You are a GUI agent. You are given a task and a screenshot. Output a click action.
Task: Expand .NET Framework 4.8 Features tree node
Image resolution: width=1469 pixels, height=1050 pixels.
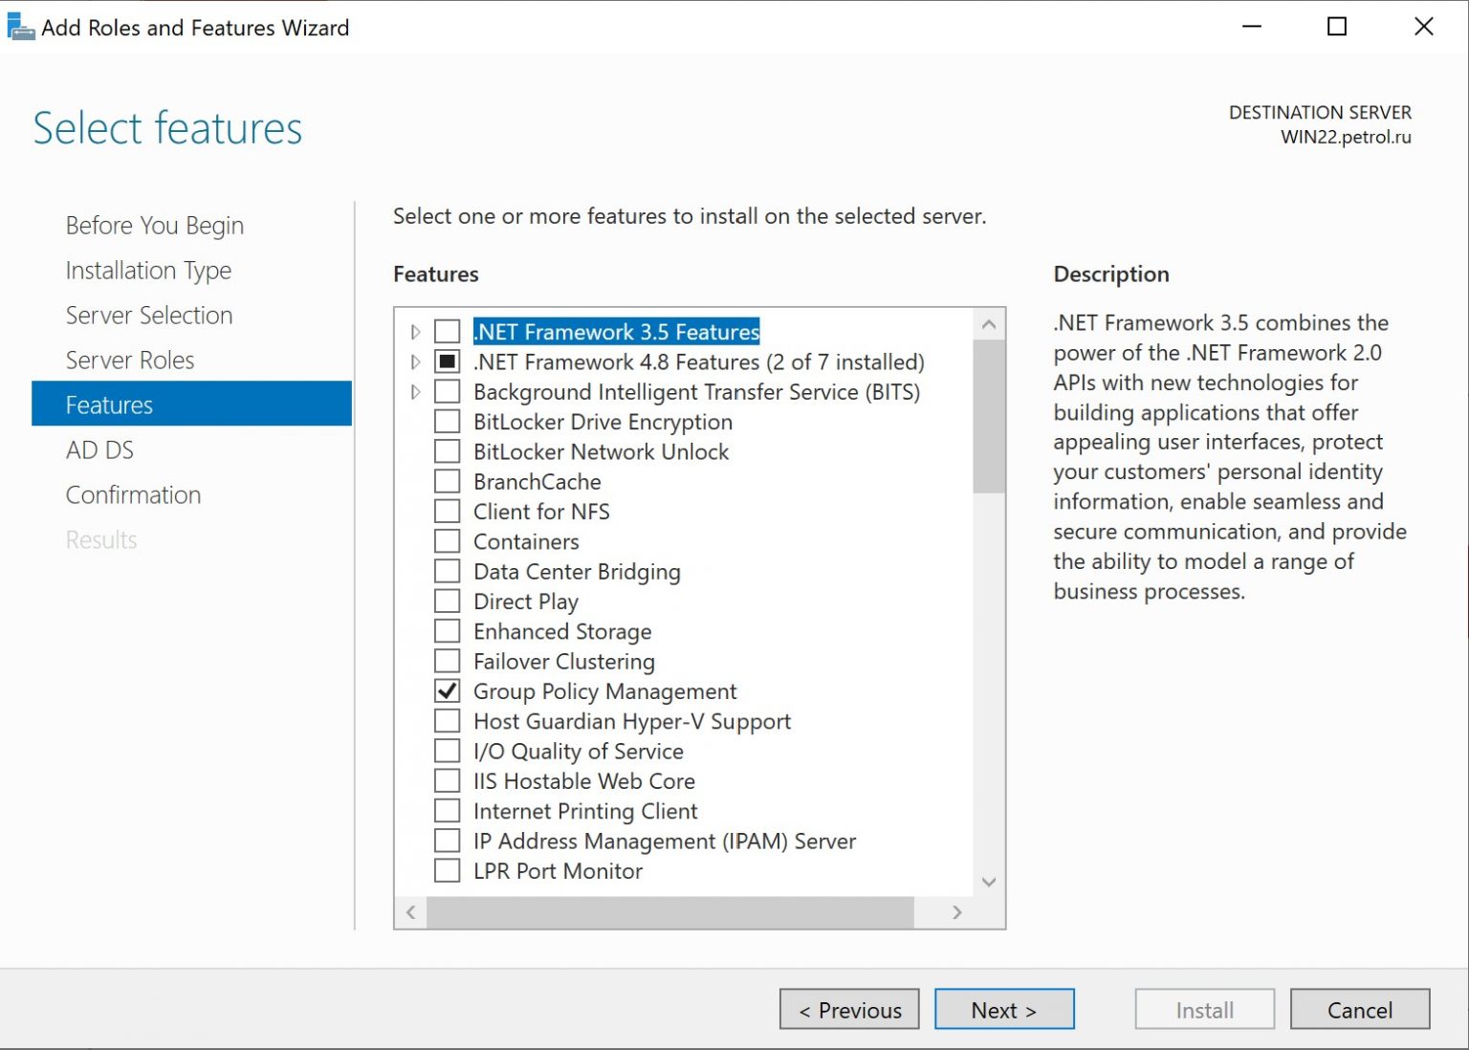(415, 361)
